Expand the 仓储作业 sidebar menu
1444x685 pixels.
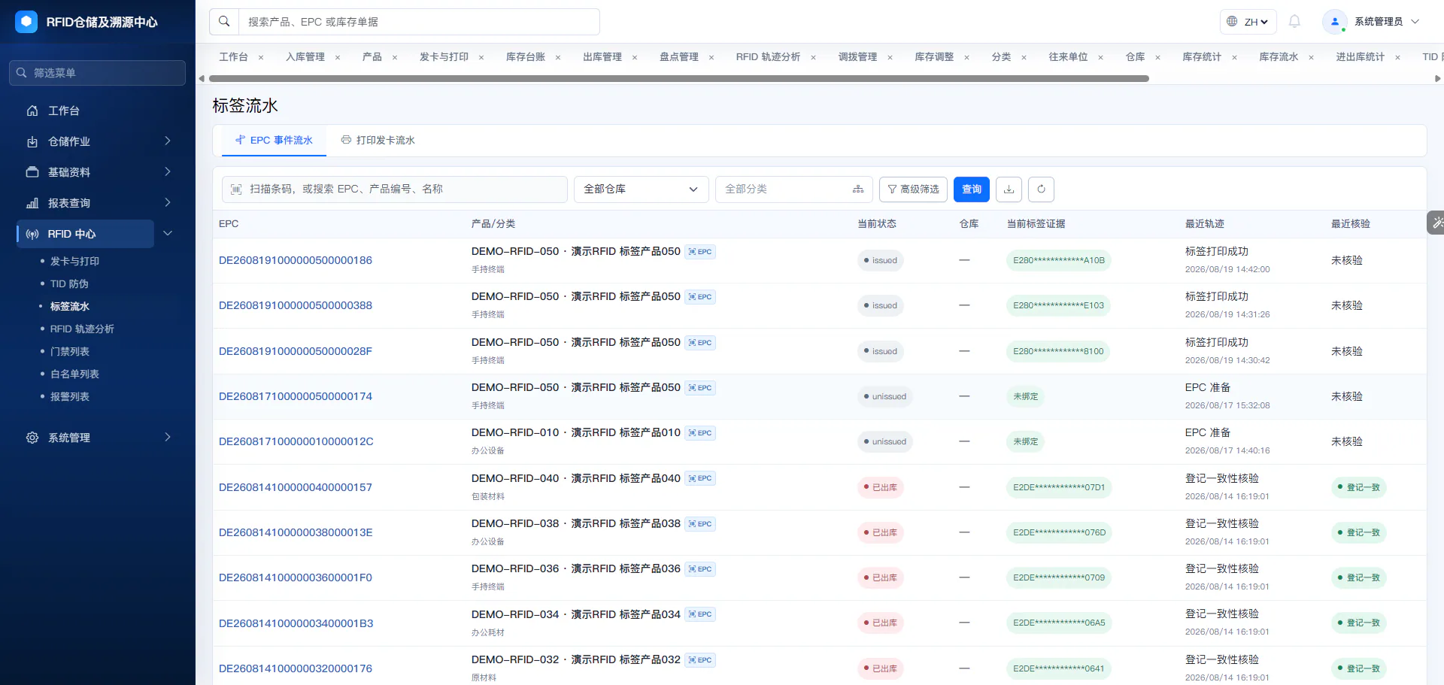coord(98,141)
